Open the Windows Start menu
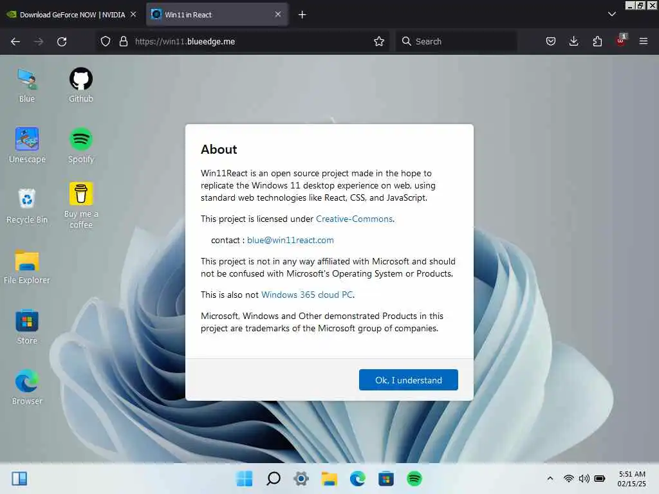 pos(244,479)
